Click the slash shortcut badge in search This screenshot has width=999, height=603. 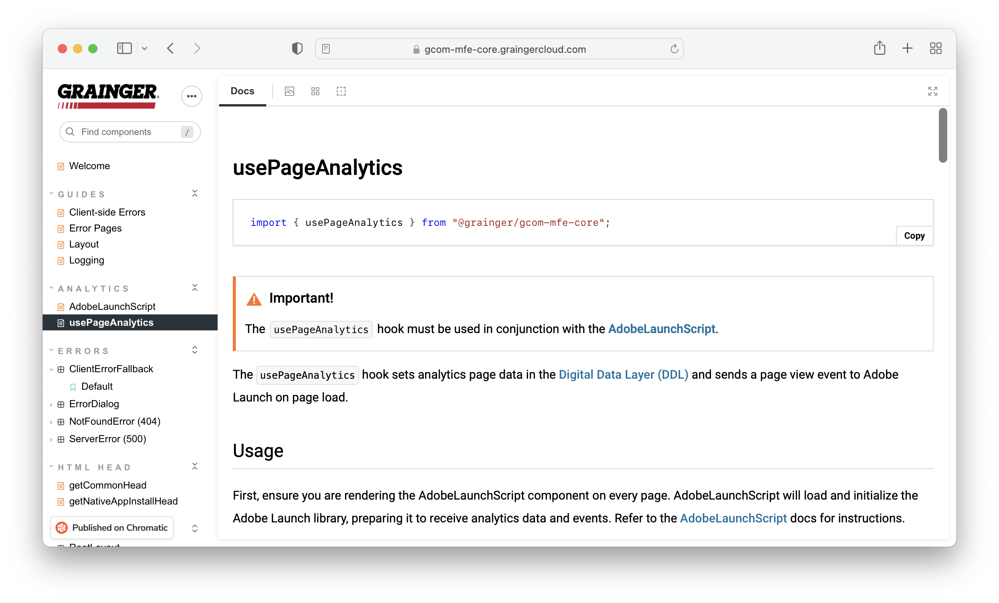coord(187,132)
